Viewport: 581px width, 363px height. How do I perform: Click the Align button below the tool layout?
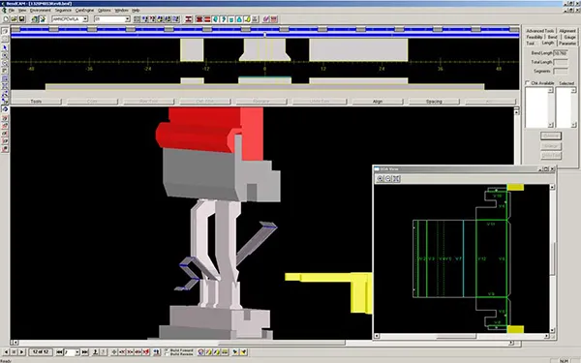tap(378, 101)
